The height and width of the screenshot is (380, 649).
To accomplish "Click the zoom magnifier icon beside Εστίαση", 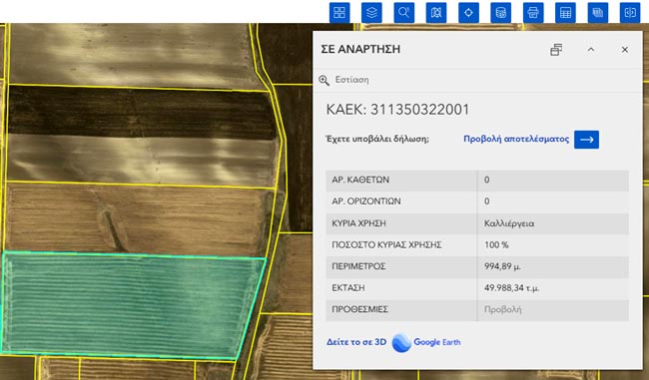I will 324,80.
